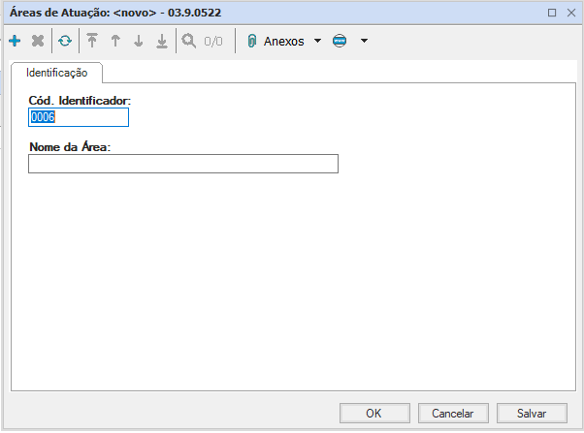This screenshot has height=433, width=584.
Task: Close the Áreas de Atuação window
Action: tap(570, 13)
